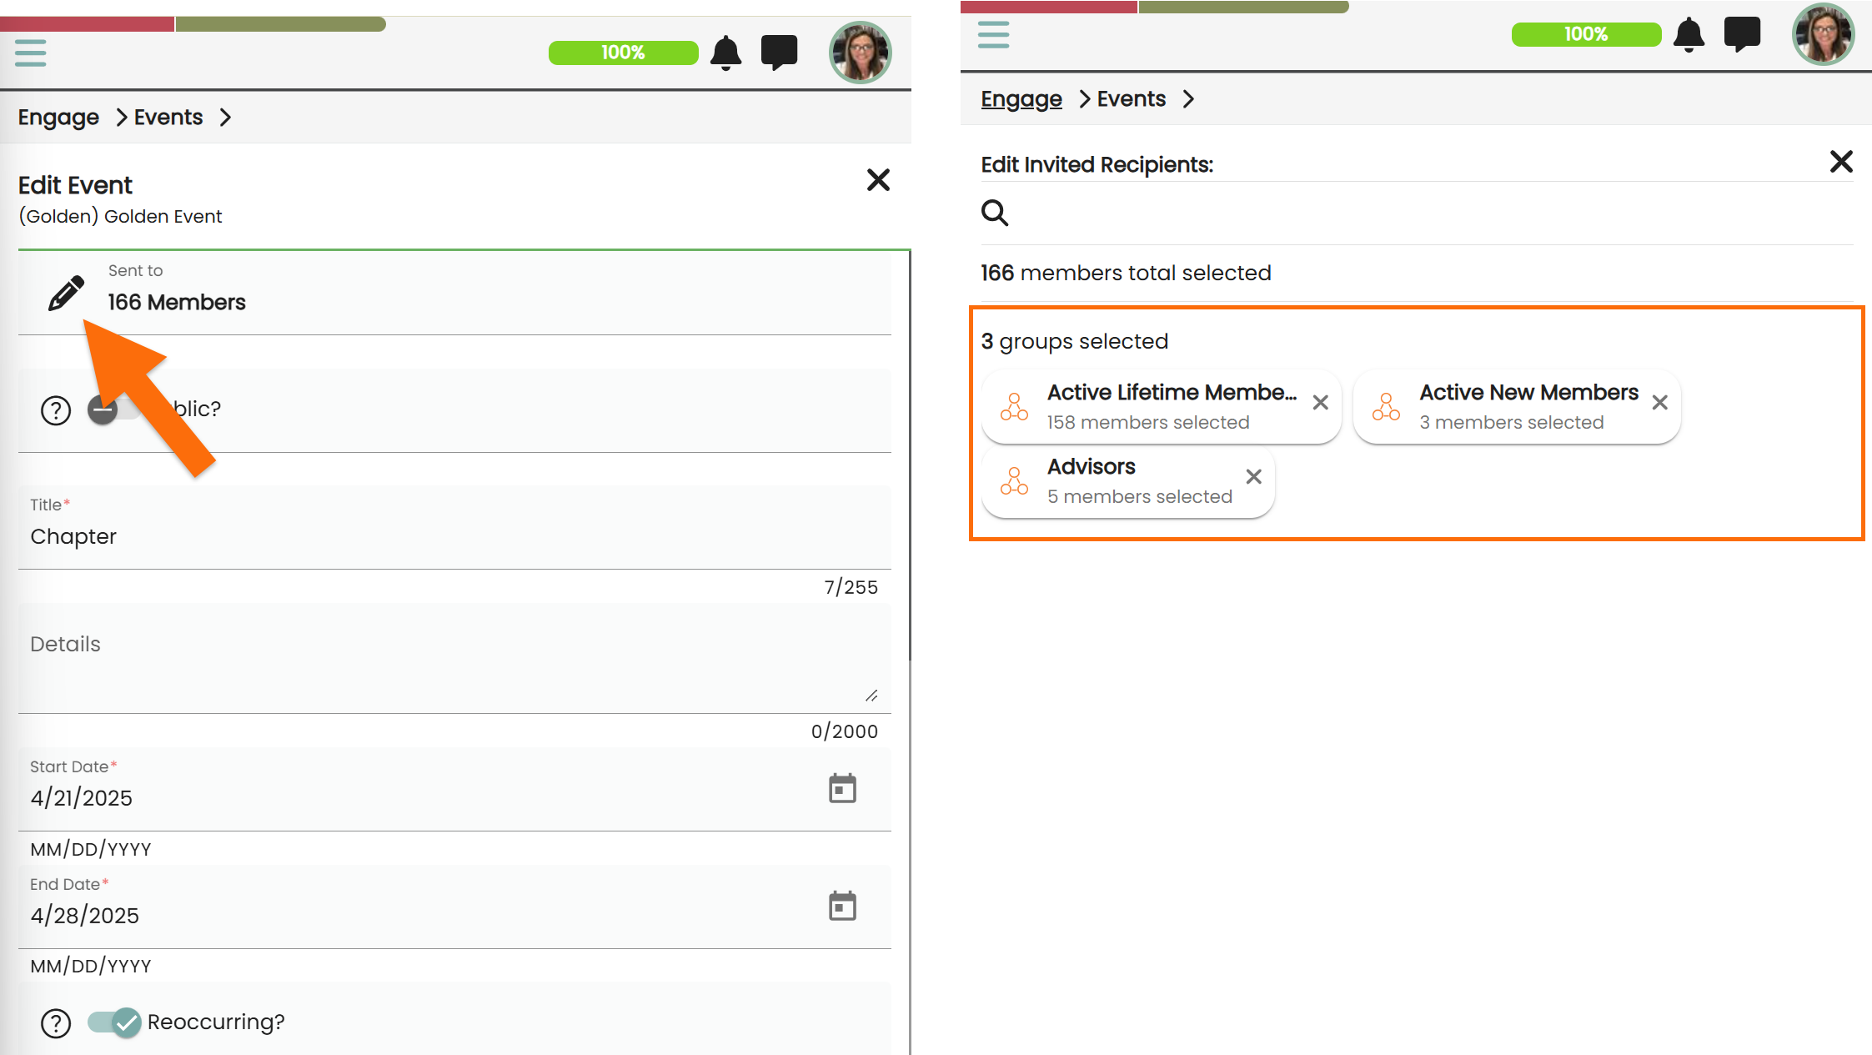Close the Edit Event panel
The height and width of the screenshot is (1055, 1872).
click(x=877, y=180)
